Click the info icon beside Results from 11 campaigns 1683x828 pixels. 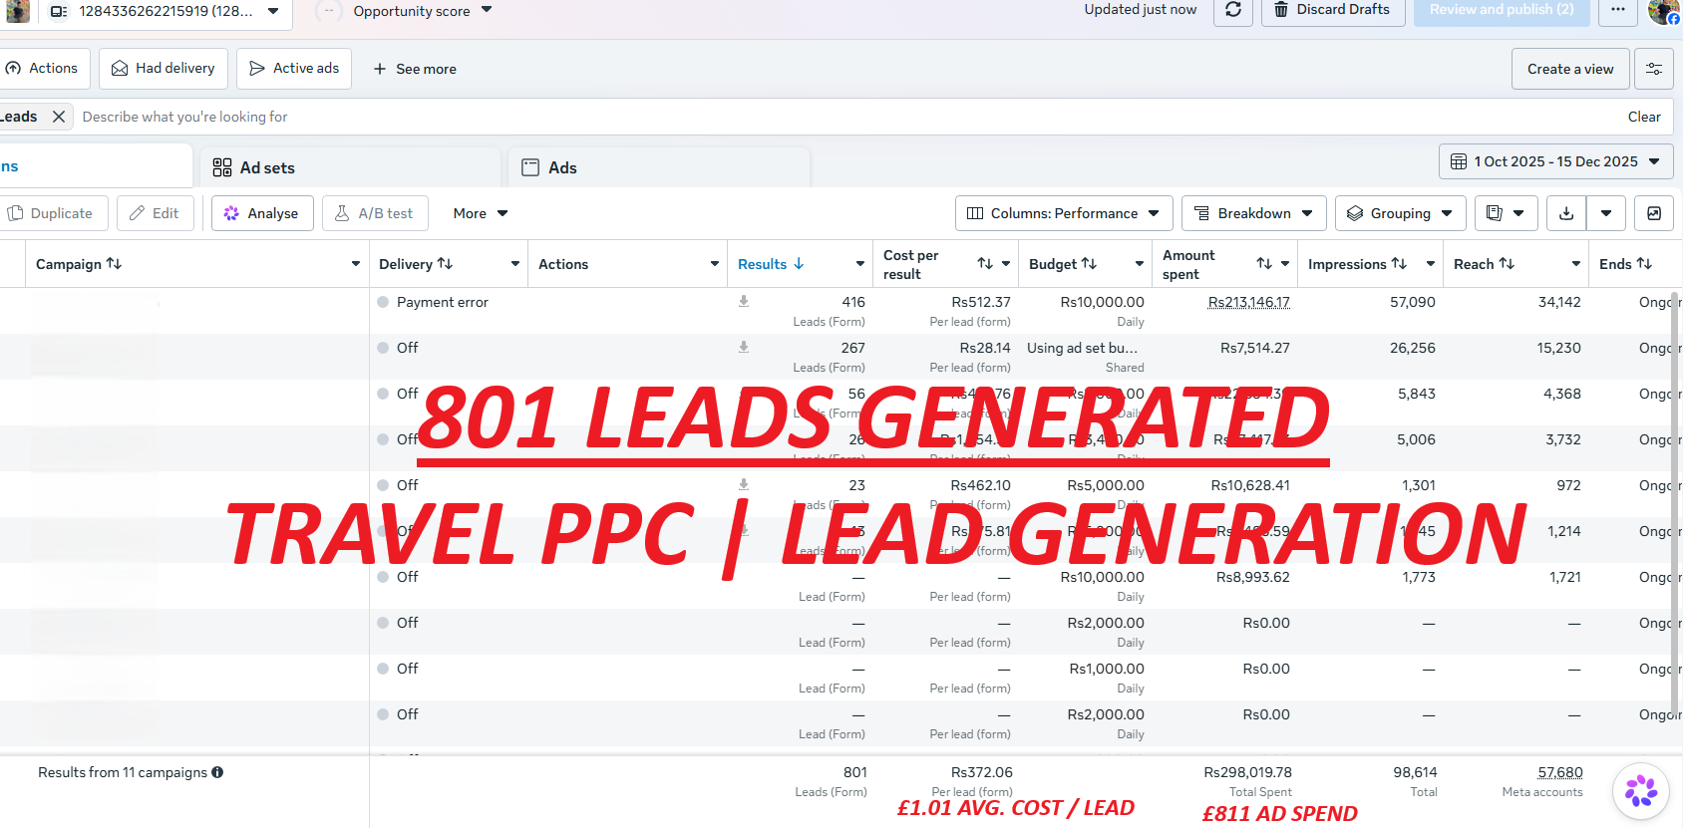tap(217, 772)
